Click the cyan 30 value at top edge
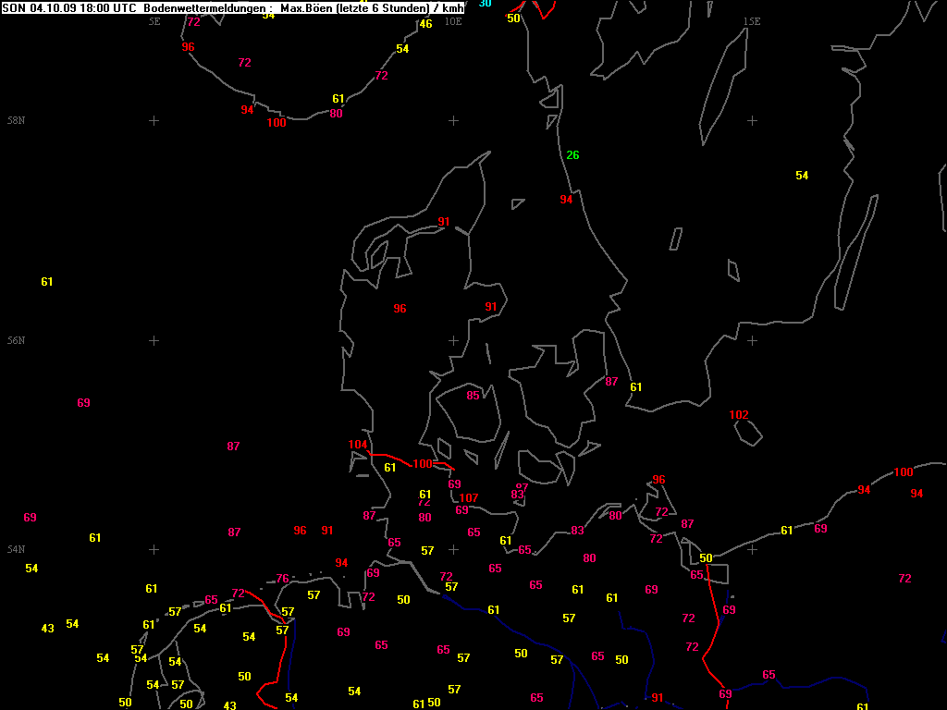947x710 pixels. (x=486, y=4)
